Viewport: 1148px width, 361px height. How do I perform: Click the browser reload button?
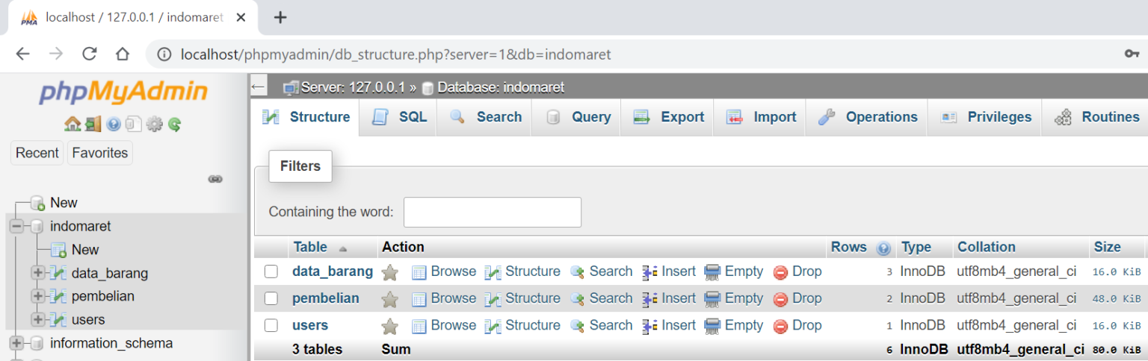tap(90, 54)
